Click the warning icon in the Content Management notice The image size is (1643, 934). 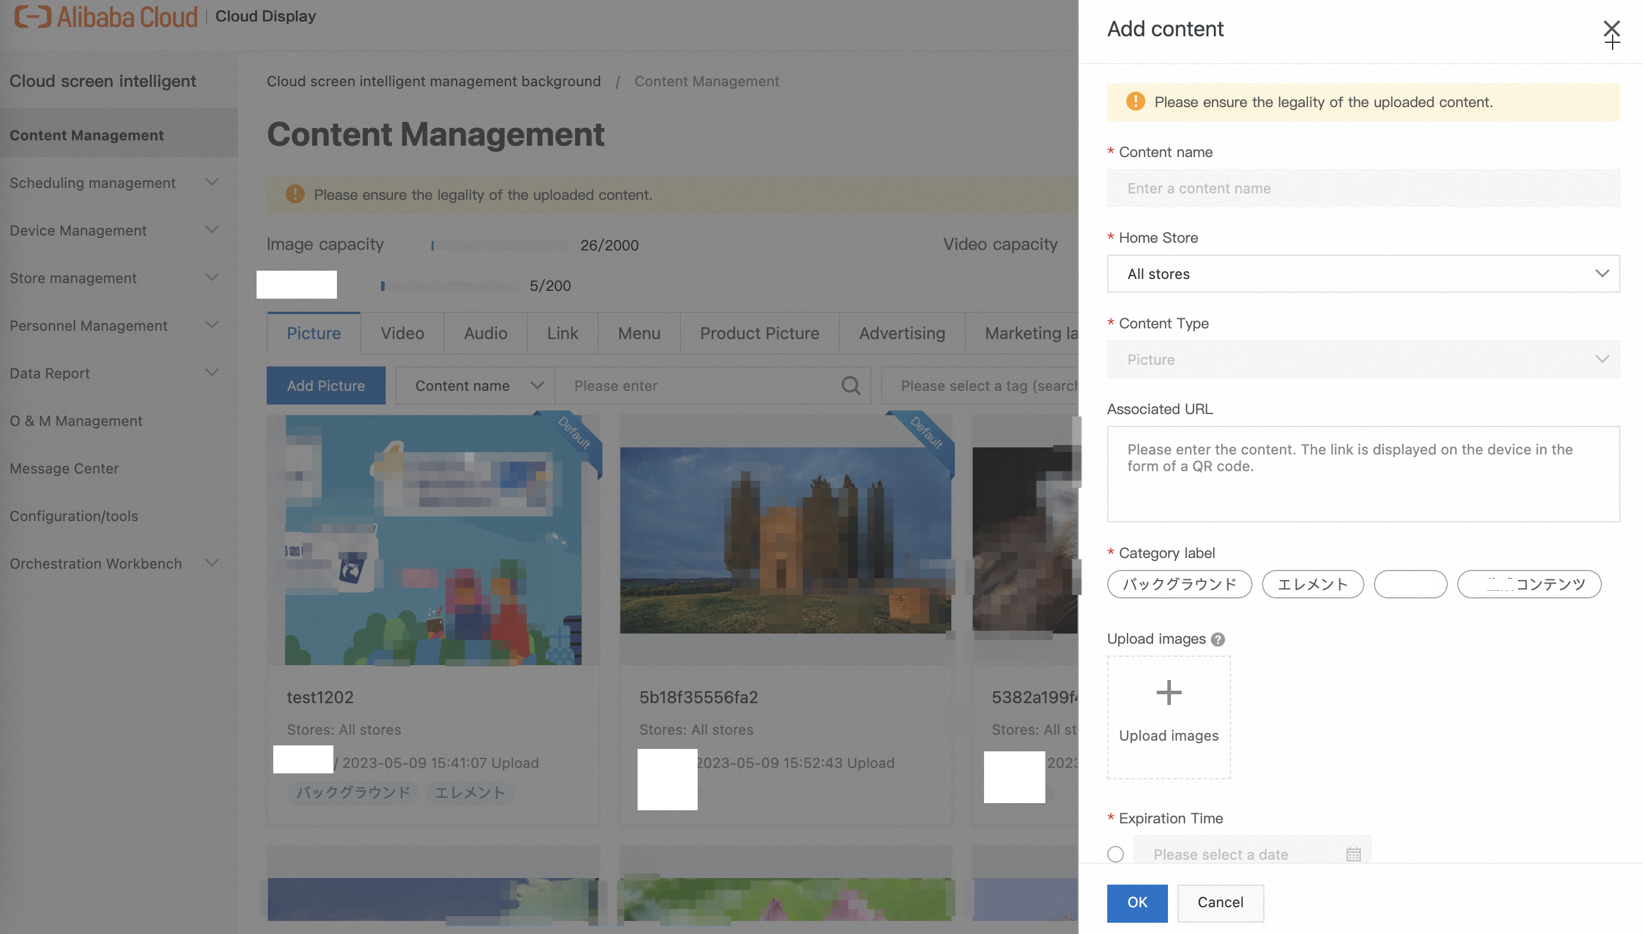[x=295, y=194]
